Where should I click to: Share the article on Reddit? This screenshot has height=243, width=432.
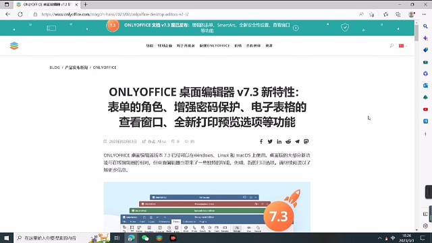point(288,141)
